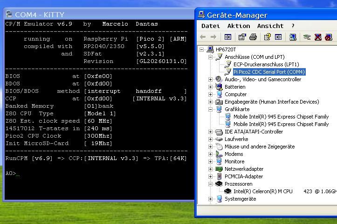Click the scan for hardware changes icon
337x224 pixels.
293,37
